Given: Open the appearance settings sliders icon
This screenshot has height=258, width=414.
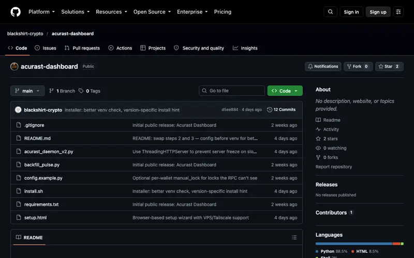Looking at the screenshot, I should click(398, 12).
